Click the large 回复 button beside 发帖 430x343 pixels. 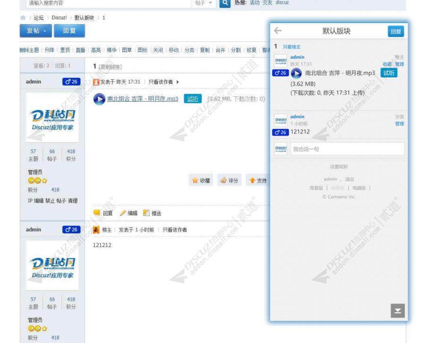tap(69, 31)
